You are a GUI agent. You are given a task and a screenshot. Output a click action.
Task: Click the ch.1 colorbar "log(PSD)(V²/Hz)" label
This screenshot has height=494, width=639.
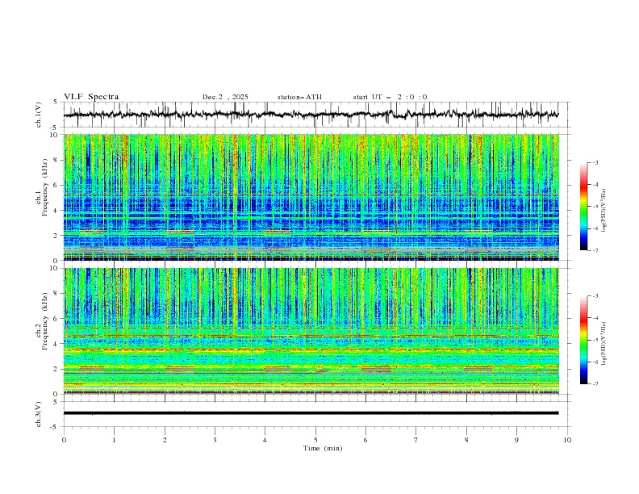(x=604, y=211)
